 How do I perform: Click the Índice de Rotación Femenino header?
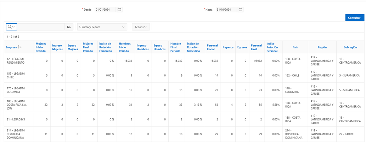coord(106,47)
